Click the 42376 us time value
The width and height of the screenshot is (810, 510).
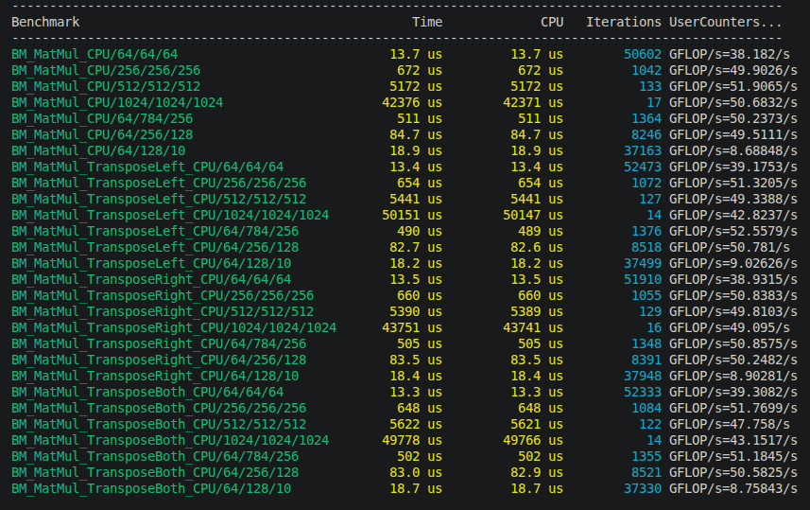(412, 102)
